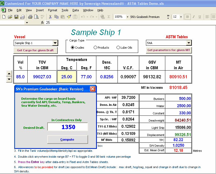Select the Dens. 15C cell 0.8256
The height and width of the screenshot is (174, 216).
107,77
